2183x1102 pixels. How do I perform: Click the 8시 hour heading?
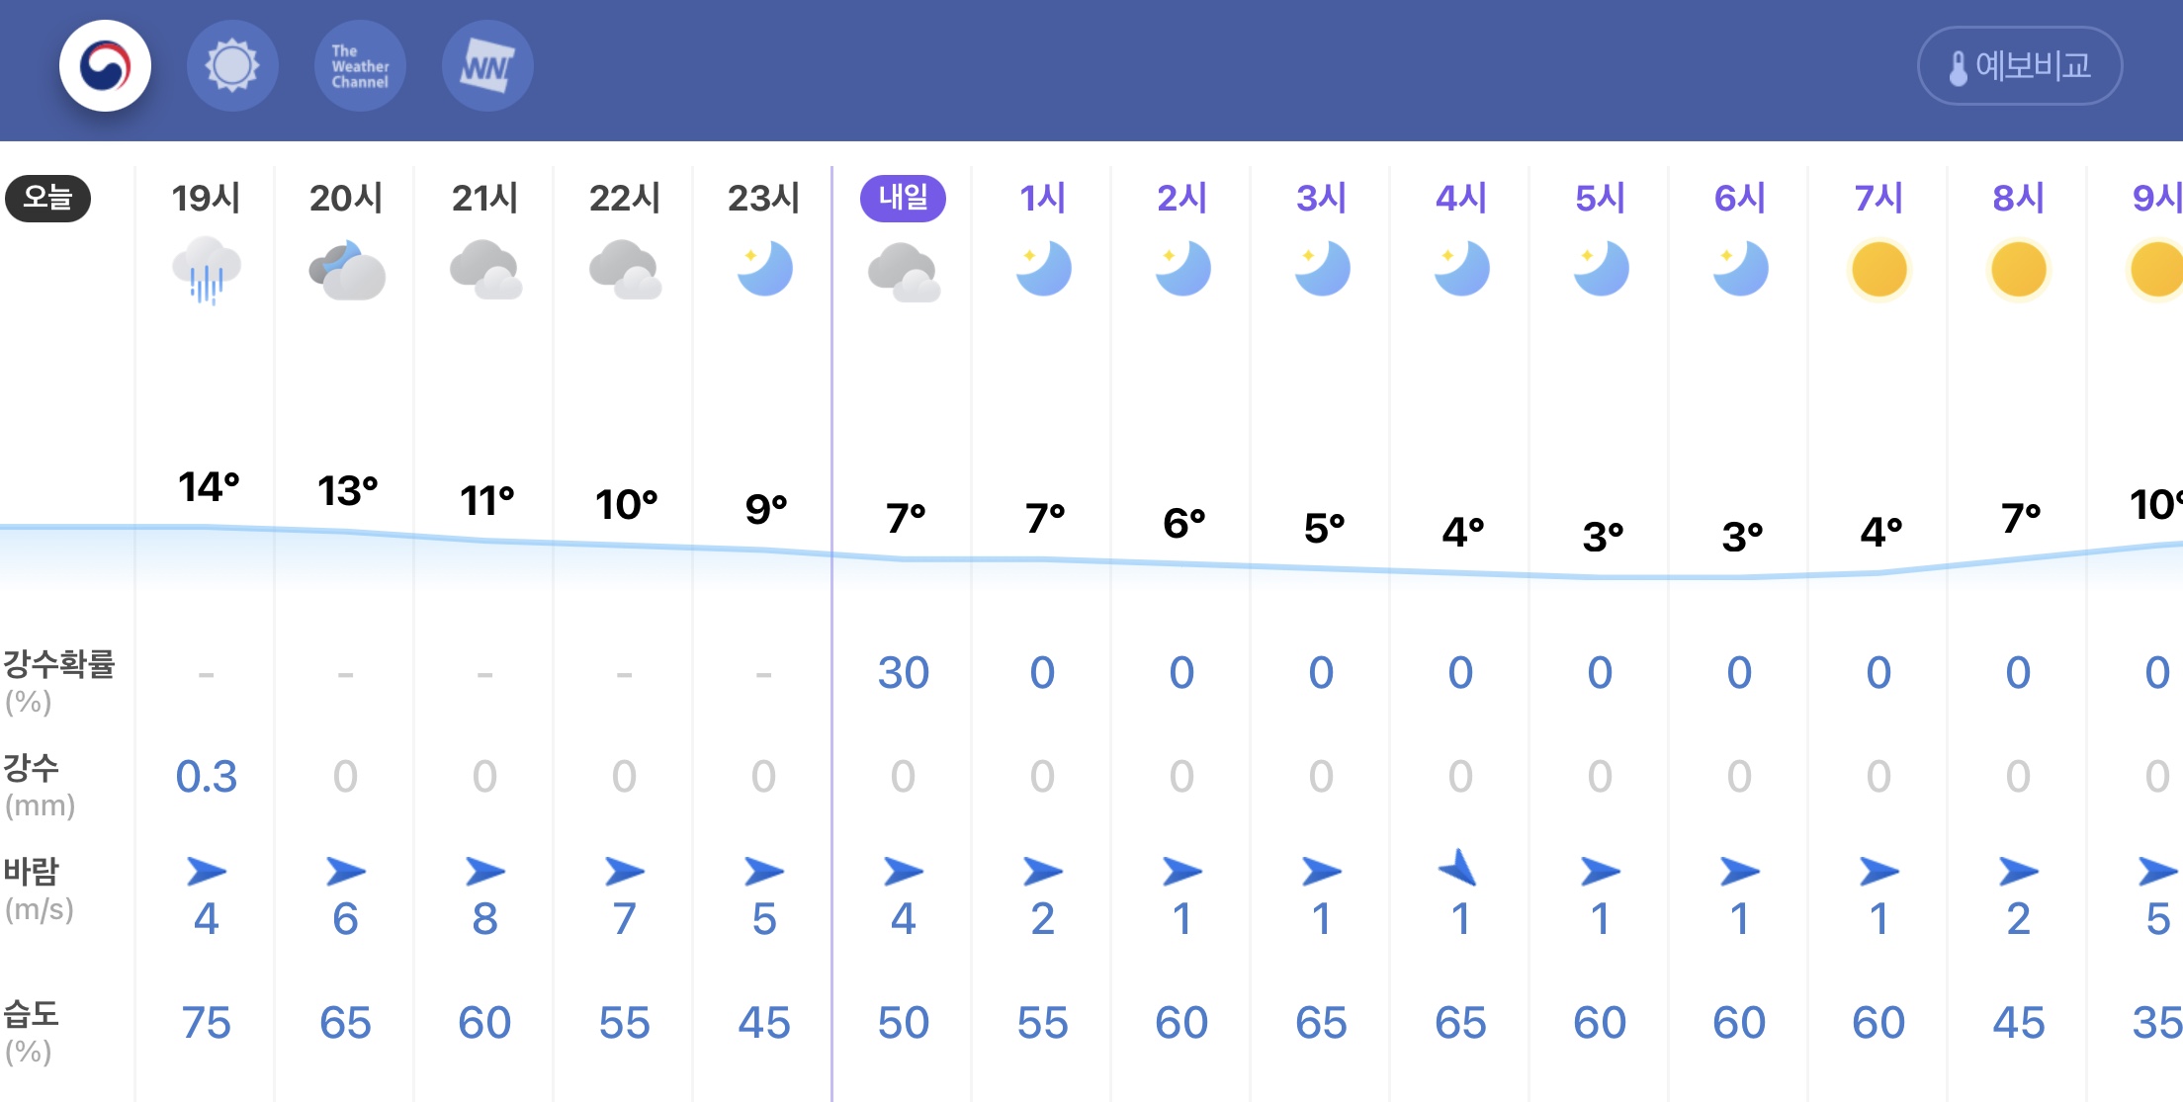click(2018, 198)
